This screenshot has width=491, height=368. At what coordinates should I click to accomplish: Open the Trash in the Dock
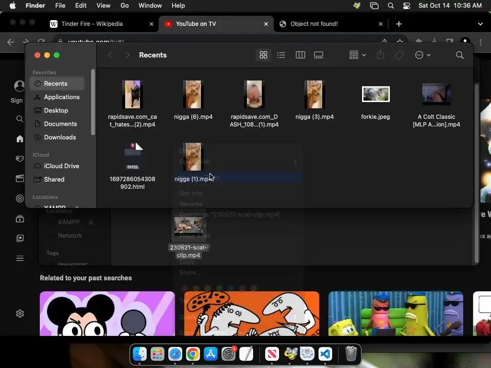coord(351,354)
